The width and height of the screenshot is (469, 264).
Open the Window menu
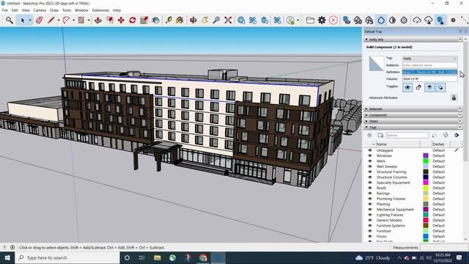81,10
